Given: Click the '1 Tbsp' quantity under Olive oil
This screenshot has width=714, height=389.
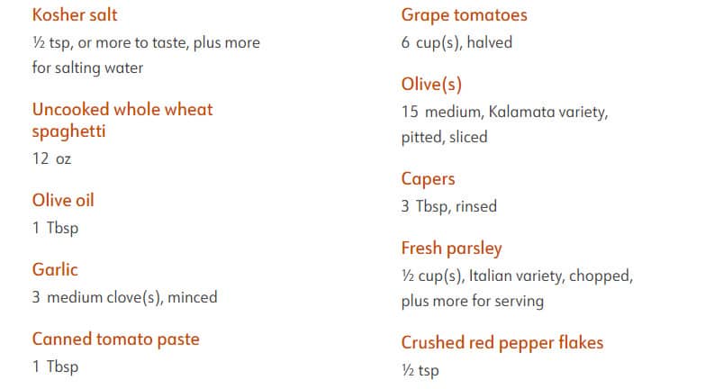Looking at the screenshot, I should [x=55, y=228].
